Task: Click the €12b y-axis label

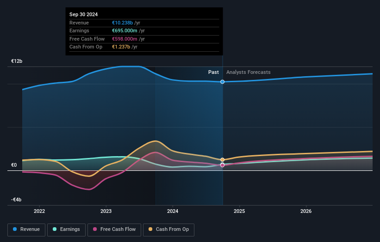Action: [17, 61]
